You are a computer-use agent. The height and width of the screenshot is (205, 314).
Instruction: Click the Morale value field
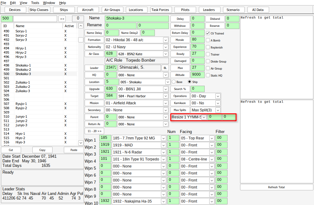197,40
